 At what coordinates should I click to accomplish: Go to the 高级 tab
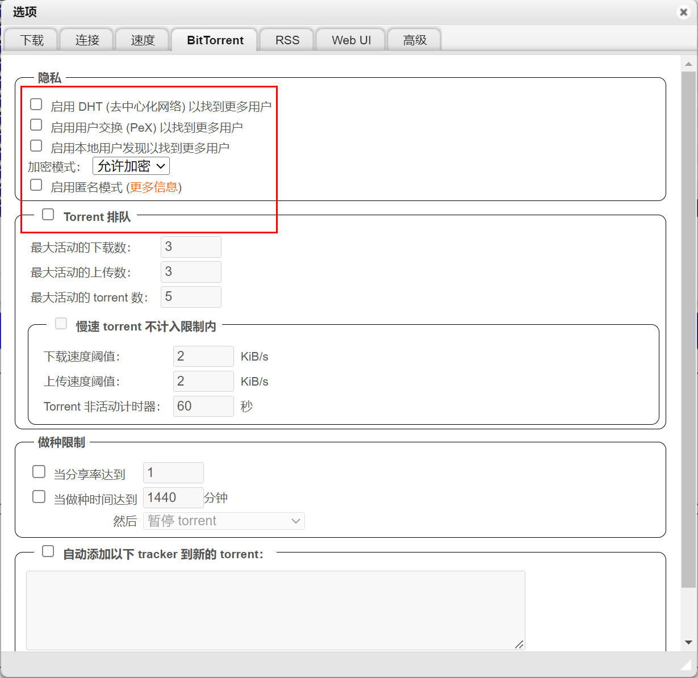[x=415, y=40]
